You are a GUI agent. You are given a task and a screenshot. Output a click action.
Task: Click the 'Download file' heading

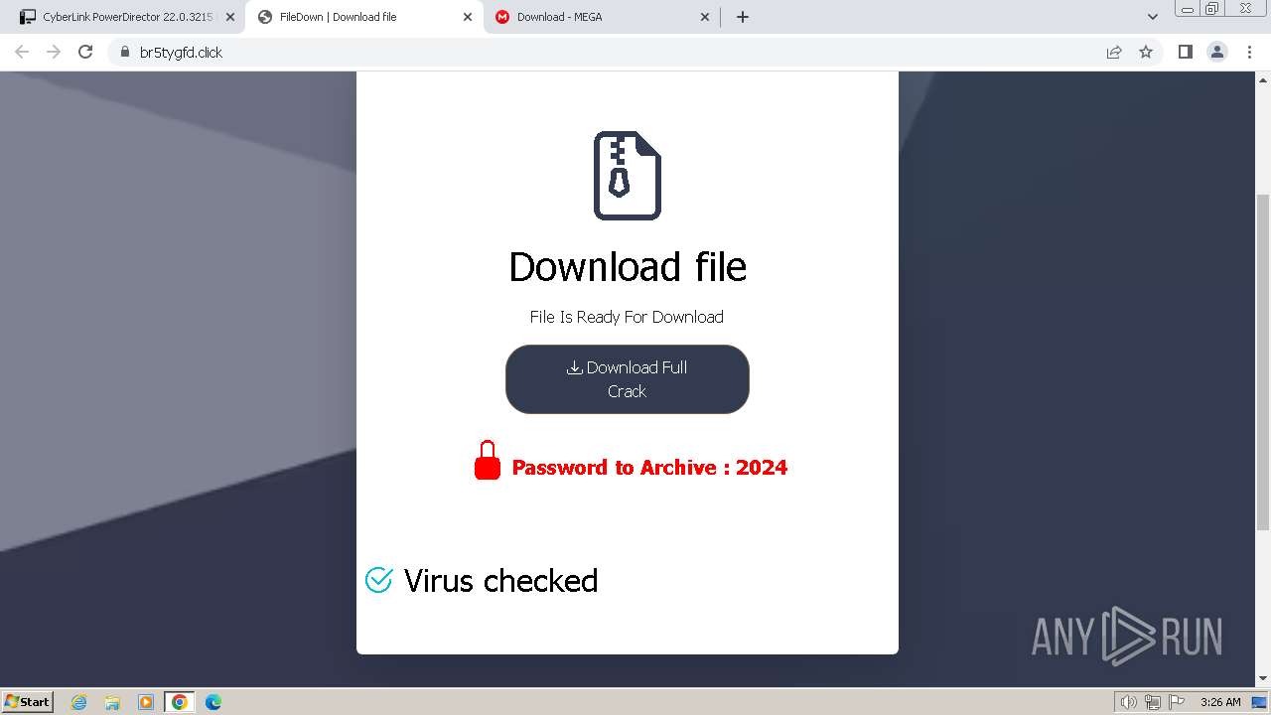[x=627, y=266]
